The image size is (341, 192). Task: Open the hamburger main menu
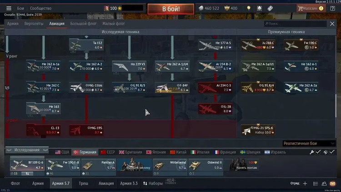9,8
